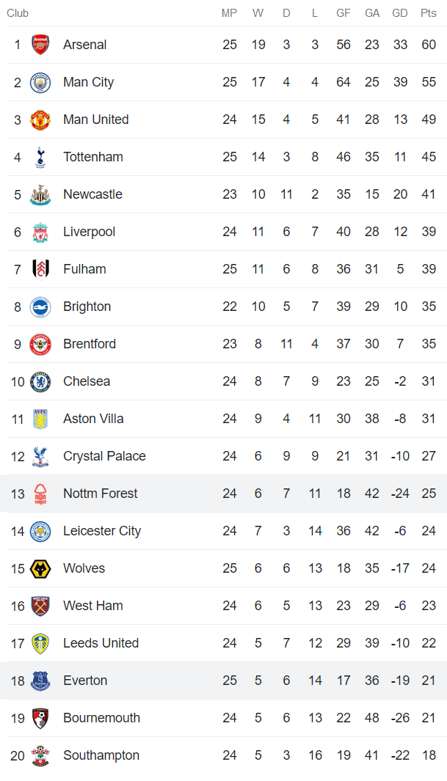Open the Fulham team link
The image size is (447, 781).
point(84,269)
